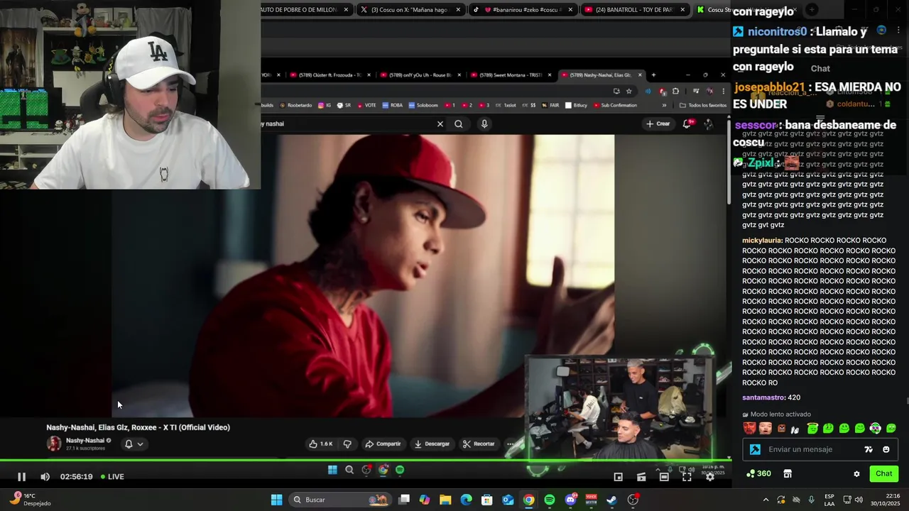Open system volume tray icon
Viewport: 909px width, 511px height.
click(859, 500)
